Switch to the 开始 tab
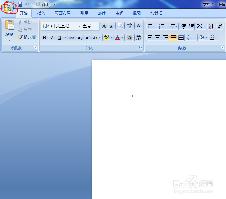Viewport: 226px width, 199px height. tap(24, 13)
